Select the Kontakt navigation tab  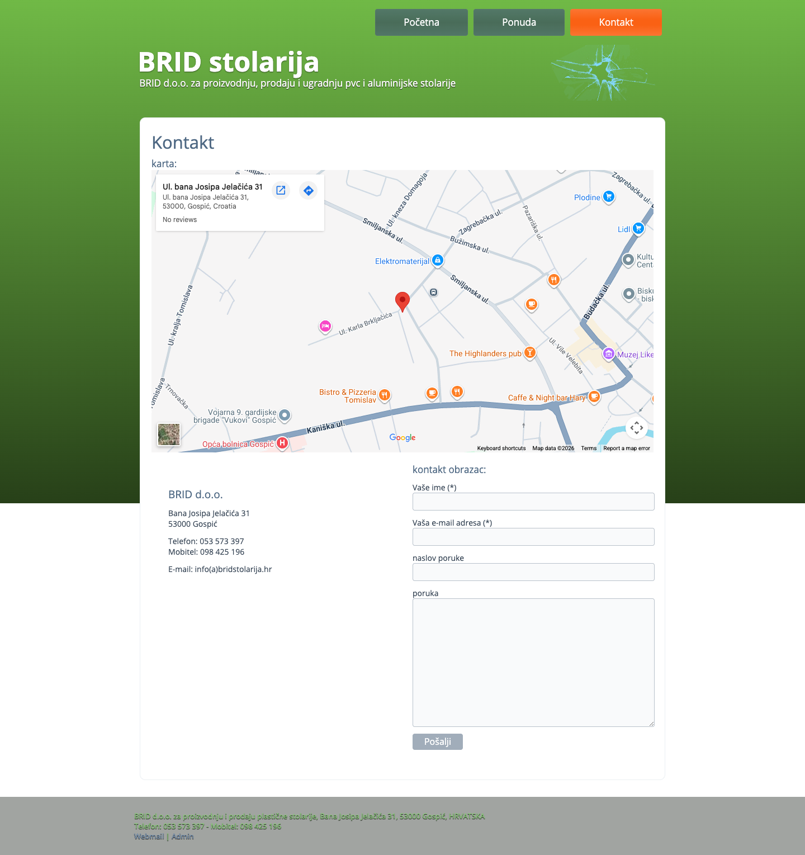(x=615, y=22)
